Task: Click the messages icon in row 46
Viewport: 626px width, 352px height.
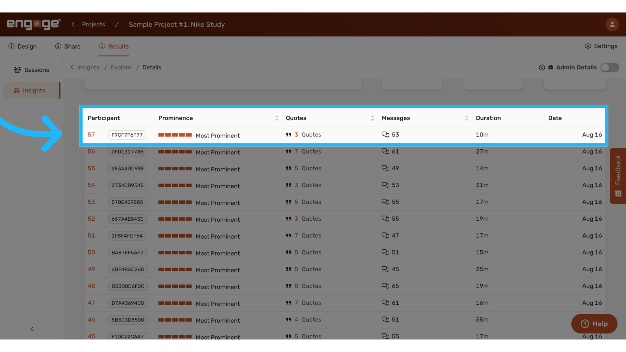Action: tap(385, 320)
